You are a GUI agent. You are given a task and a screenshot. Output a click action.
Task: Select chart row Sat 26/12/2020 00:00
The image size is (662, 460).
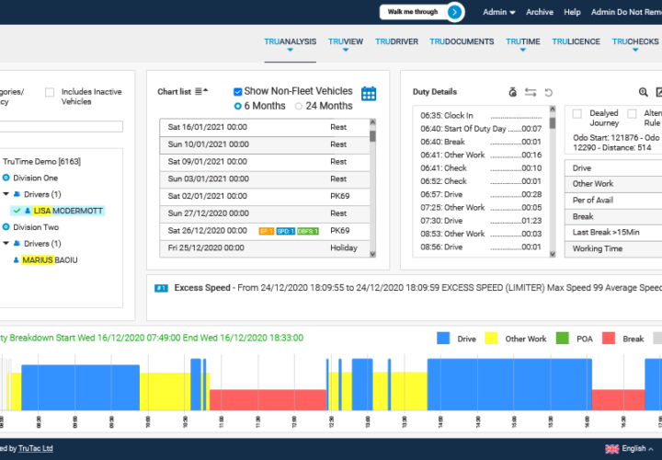[265, 231]
